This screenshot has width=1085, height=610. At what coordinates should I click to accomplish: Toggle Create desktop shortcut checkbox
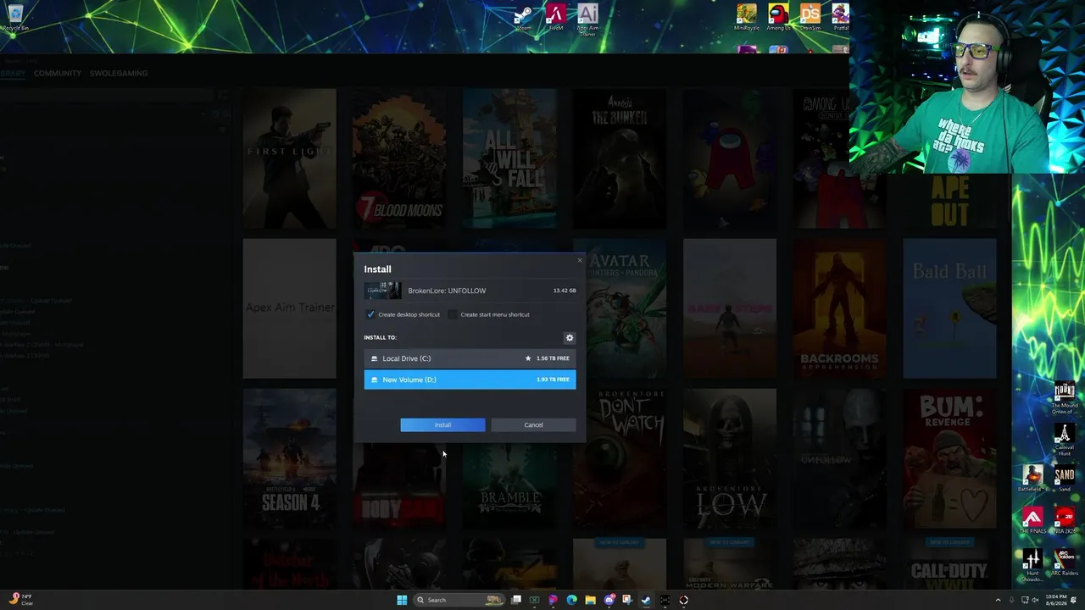point(370,314)
